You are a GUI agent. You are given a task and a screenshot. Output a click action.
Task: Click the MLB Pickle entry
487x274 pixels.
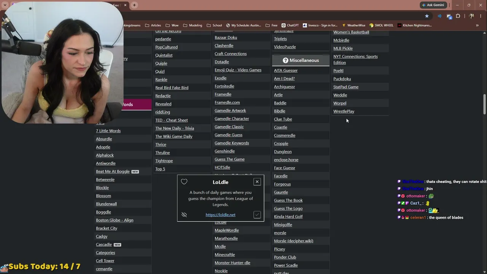coord(343,48)
